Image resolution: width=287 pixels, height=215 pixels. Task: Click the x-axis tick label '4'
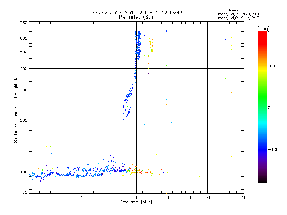(136, 197)
